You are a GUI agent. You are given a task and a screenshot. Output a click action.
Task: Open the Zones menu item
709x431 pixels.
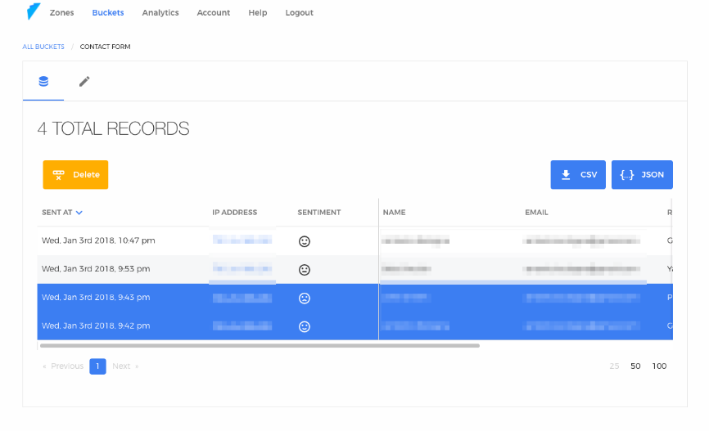coord(61,13)
